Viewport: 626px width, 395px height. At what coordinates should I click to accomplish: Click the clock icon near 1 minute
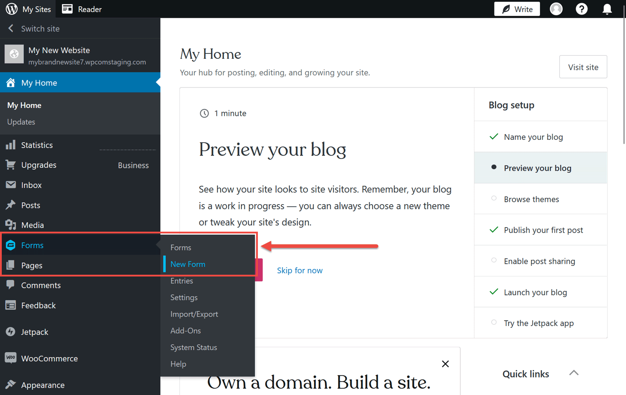(204, 113)
